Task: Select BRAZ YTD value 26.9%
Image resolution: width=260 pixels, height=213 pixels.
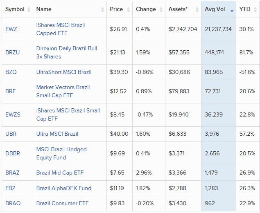Action: (247, 173)
